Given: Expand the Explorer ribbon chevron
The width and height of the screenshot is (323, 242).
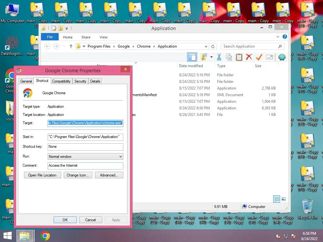Looking at the screenshot, I should [x=278, y=37].
